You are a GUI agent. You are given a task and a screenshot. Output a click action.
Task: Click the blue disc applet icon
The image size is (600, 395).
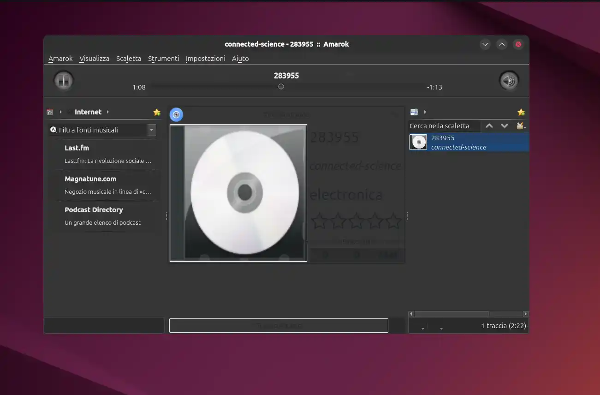[176, 114]
